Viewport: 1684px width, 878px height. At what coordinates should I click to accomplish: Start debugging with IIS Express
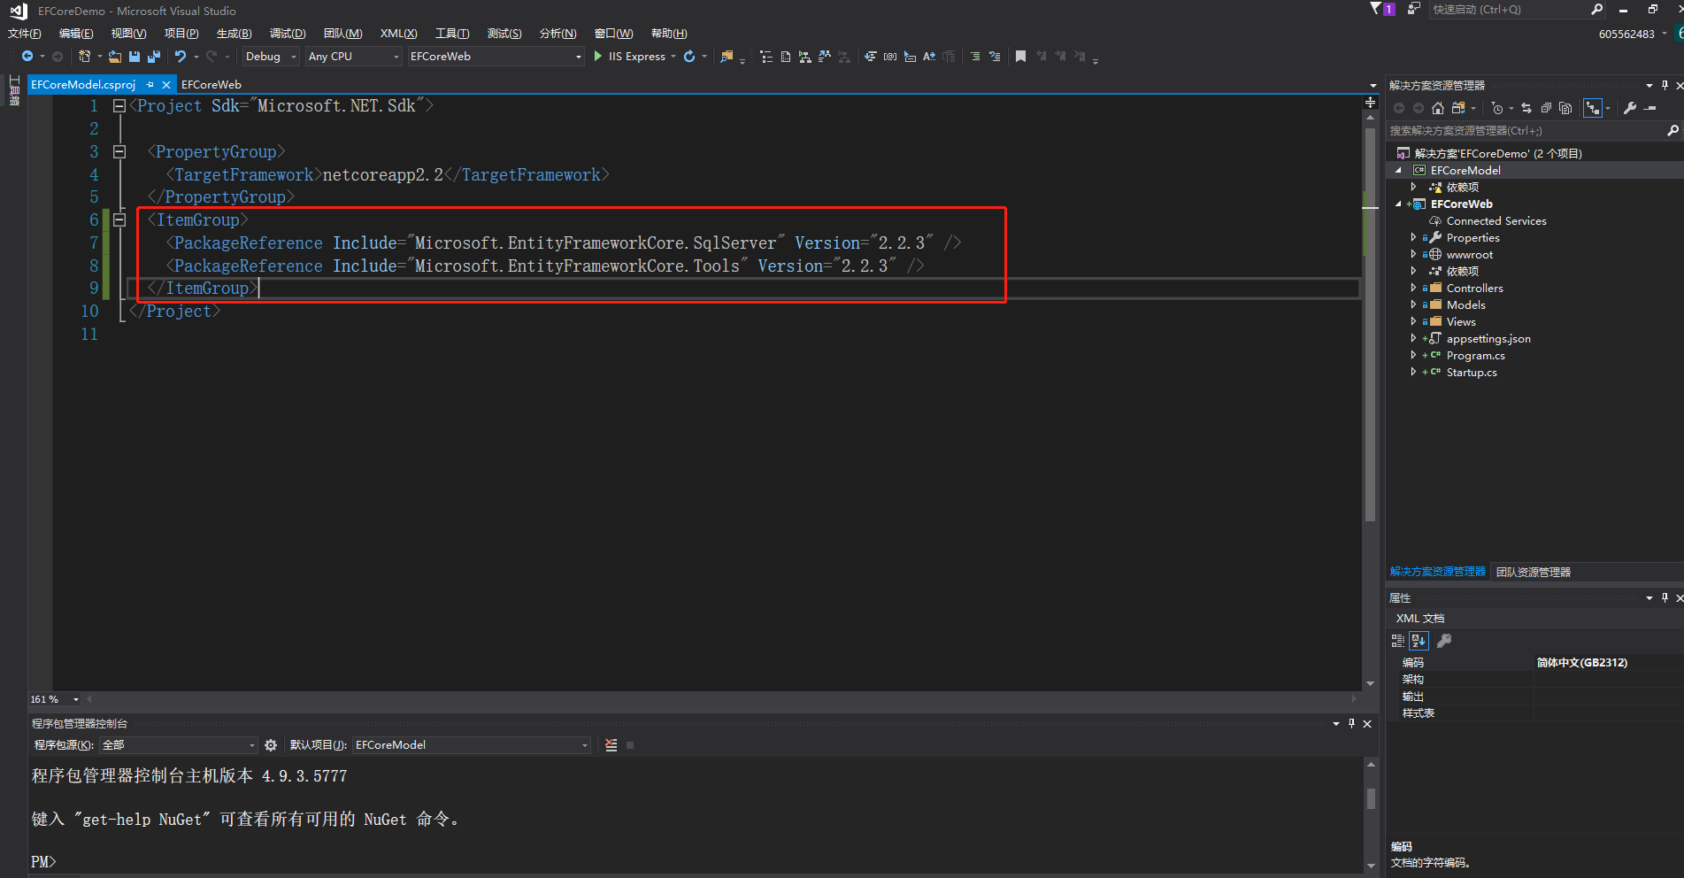[628, 57]
